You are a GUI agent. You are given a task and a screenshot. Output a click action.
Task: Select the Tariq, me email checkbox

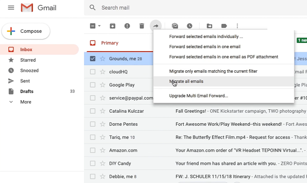[93, 137]
